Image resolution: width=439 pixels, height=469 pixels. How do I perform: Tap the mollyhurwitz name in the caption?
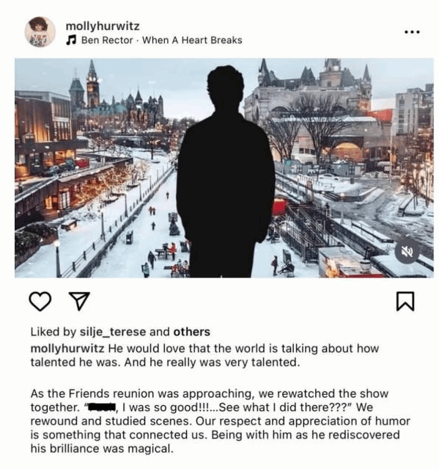67,349
